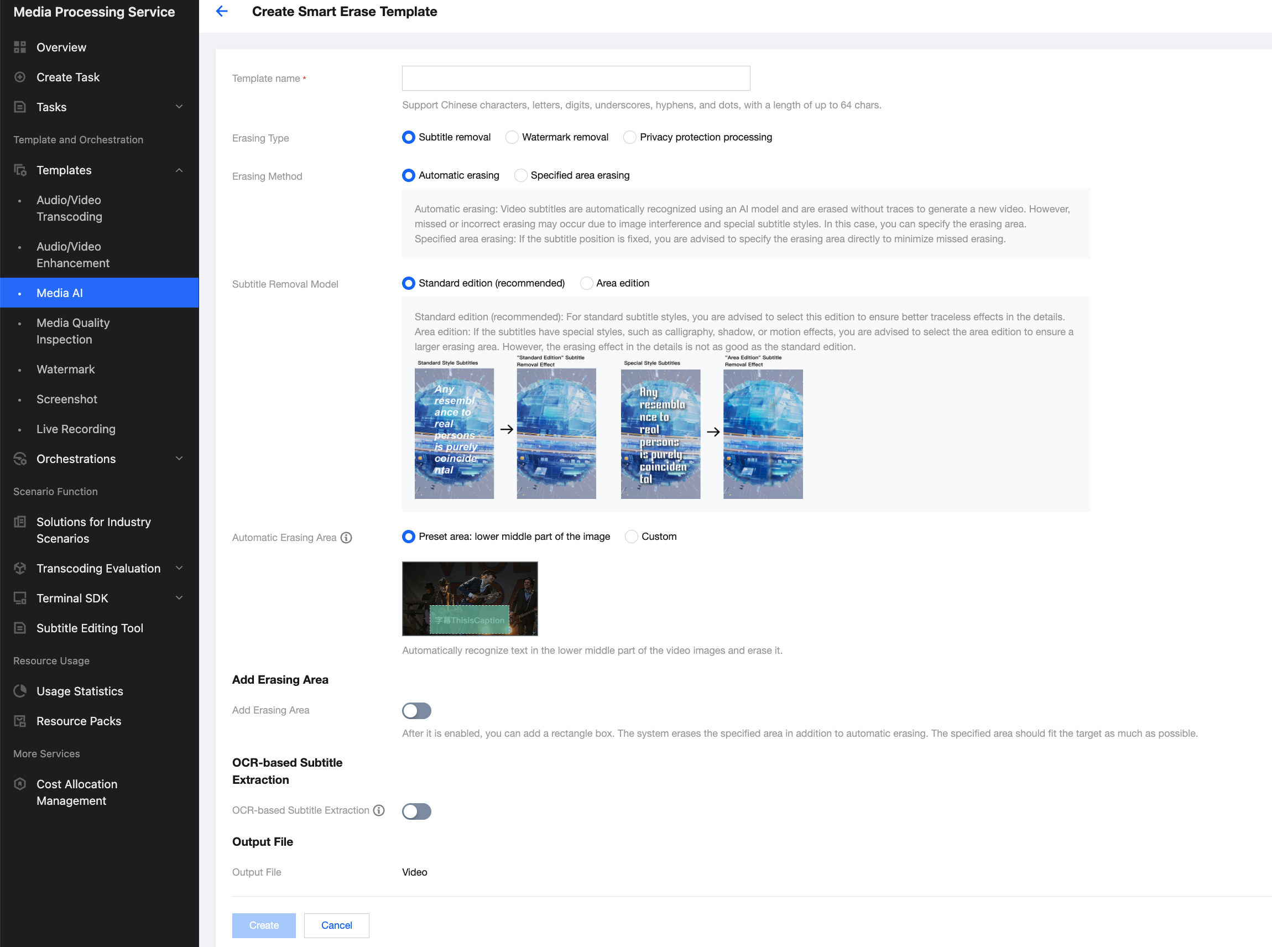Open Media Quality Inspection templates
The image size is (1272, 947).
point(73,331)
